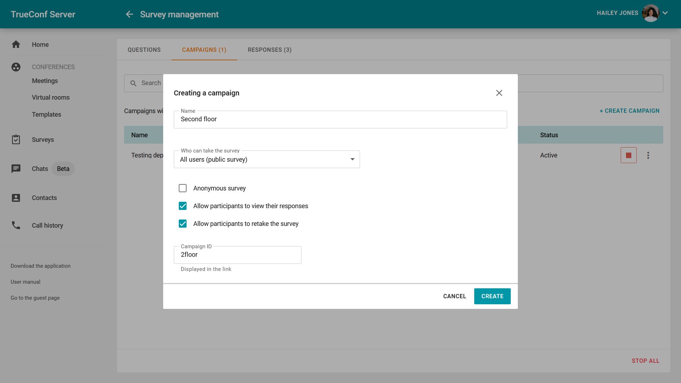
Task: Click the Chats message icon
Action: 16,168
